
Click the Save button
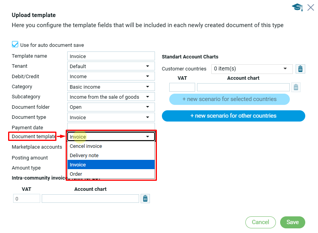292,222
